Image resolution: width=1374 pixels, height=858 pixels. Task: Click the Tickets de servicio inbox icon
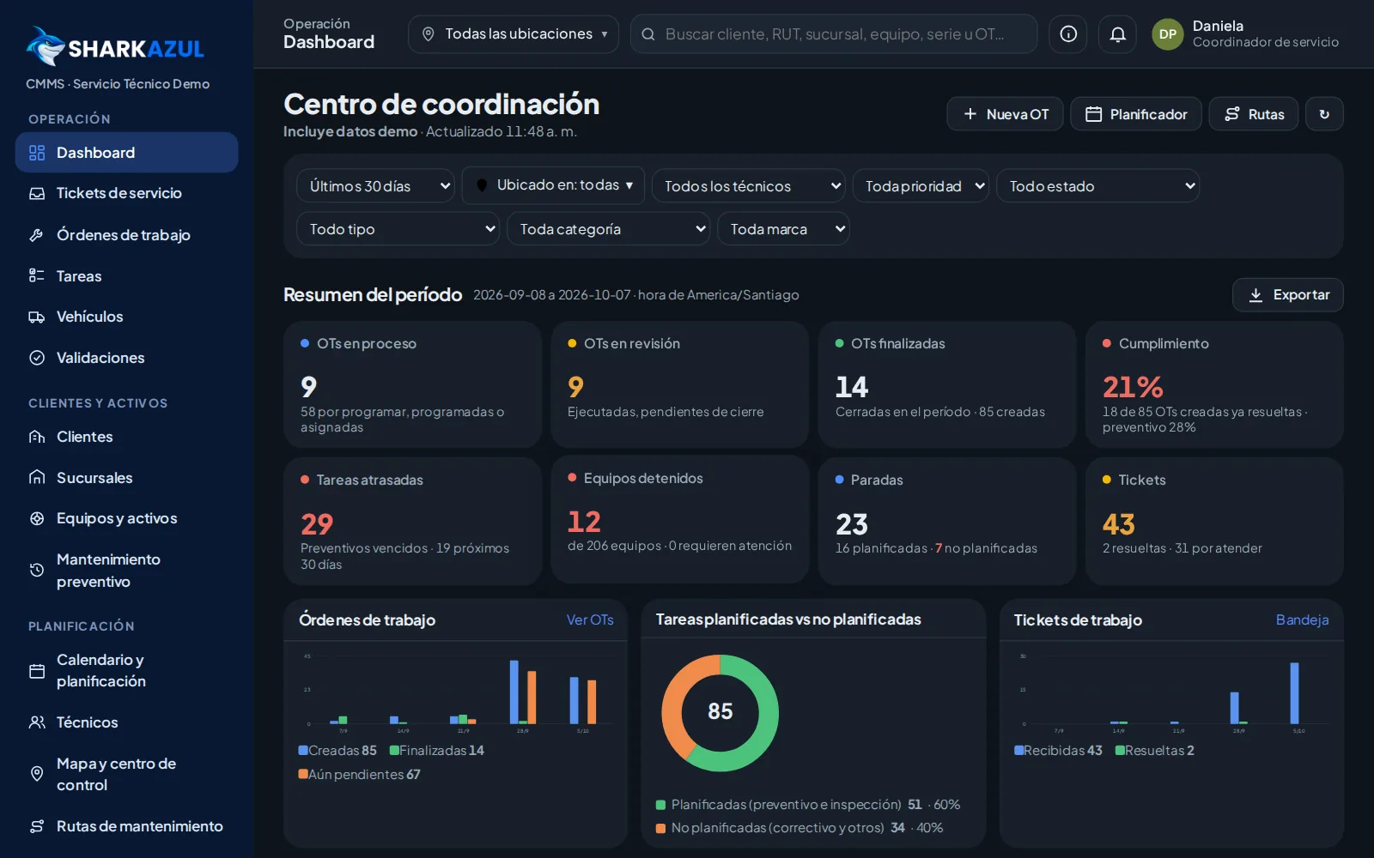37,194
